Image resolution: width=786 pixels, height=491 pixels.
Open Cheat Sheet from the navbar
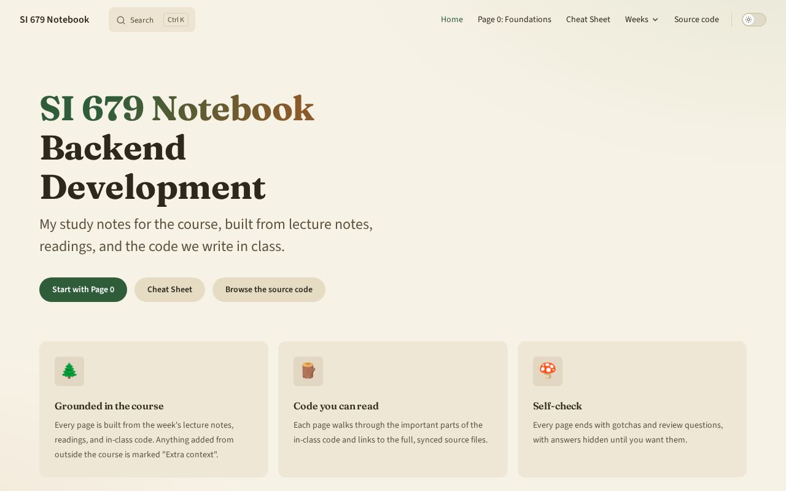[588, 20]
